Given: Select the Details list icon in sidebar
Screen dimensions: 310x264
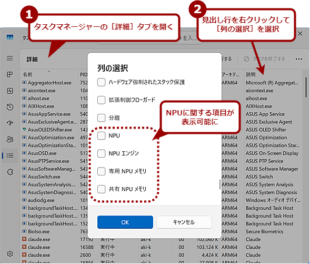Looking at the screenshot, I should 10,155.
